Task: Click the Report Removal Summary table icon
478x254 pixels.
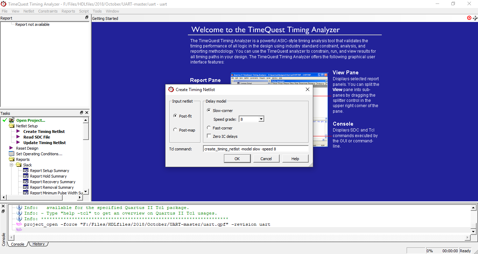Action: click(x=26, y=187)
